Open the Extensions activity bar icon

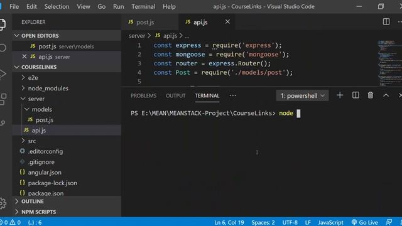tap(3, 99)
